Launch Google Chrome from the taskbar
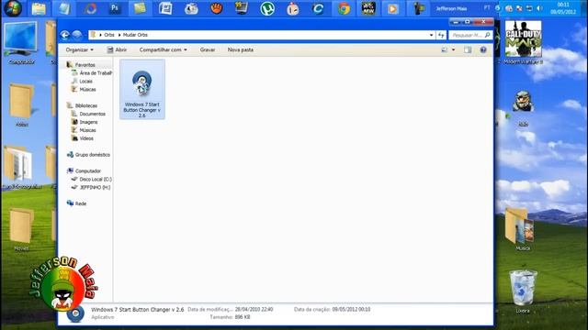The height and width of the screenshot is (330, 588). click(x=344, y=8)
